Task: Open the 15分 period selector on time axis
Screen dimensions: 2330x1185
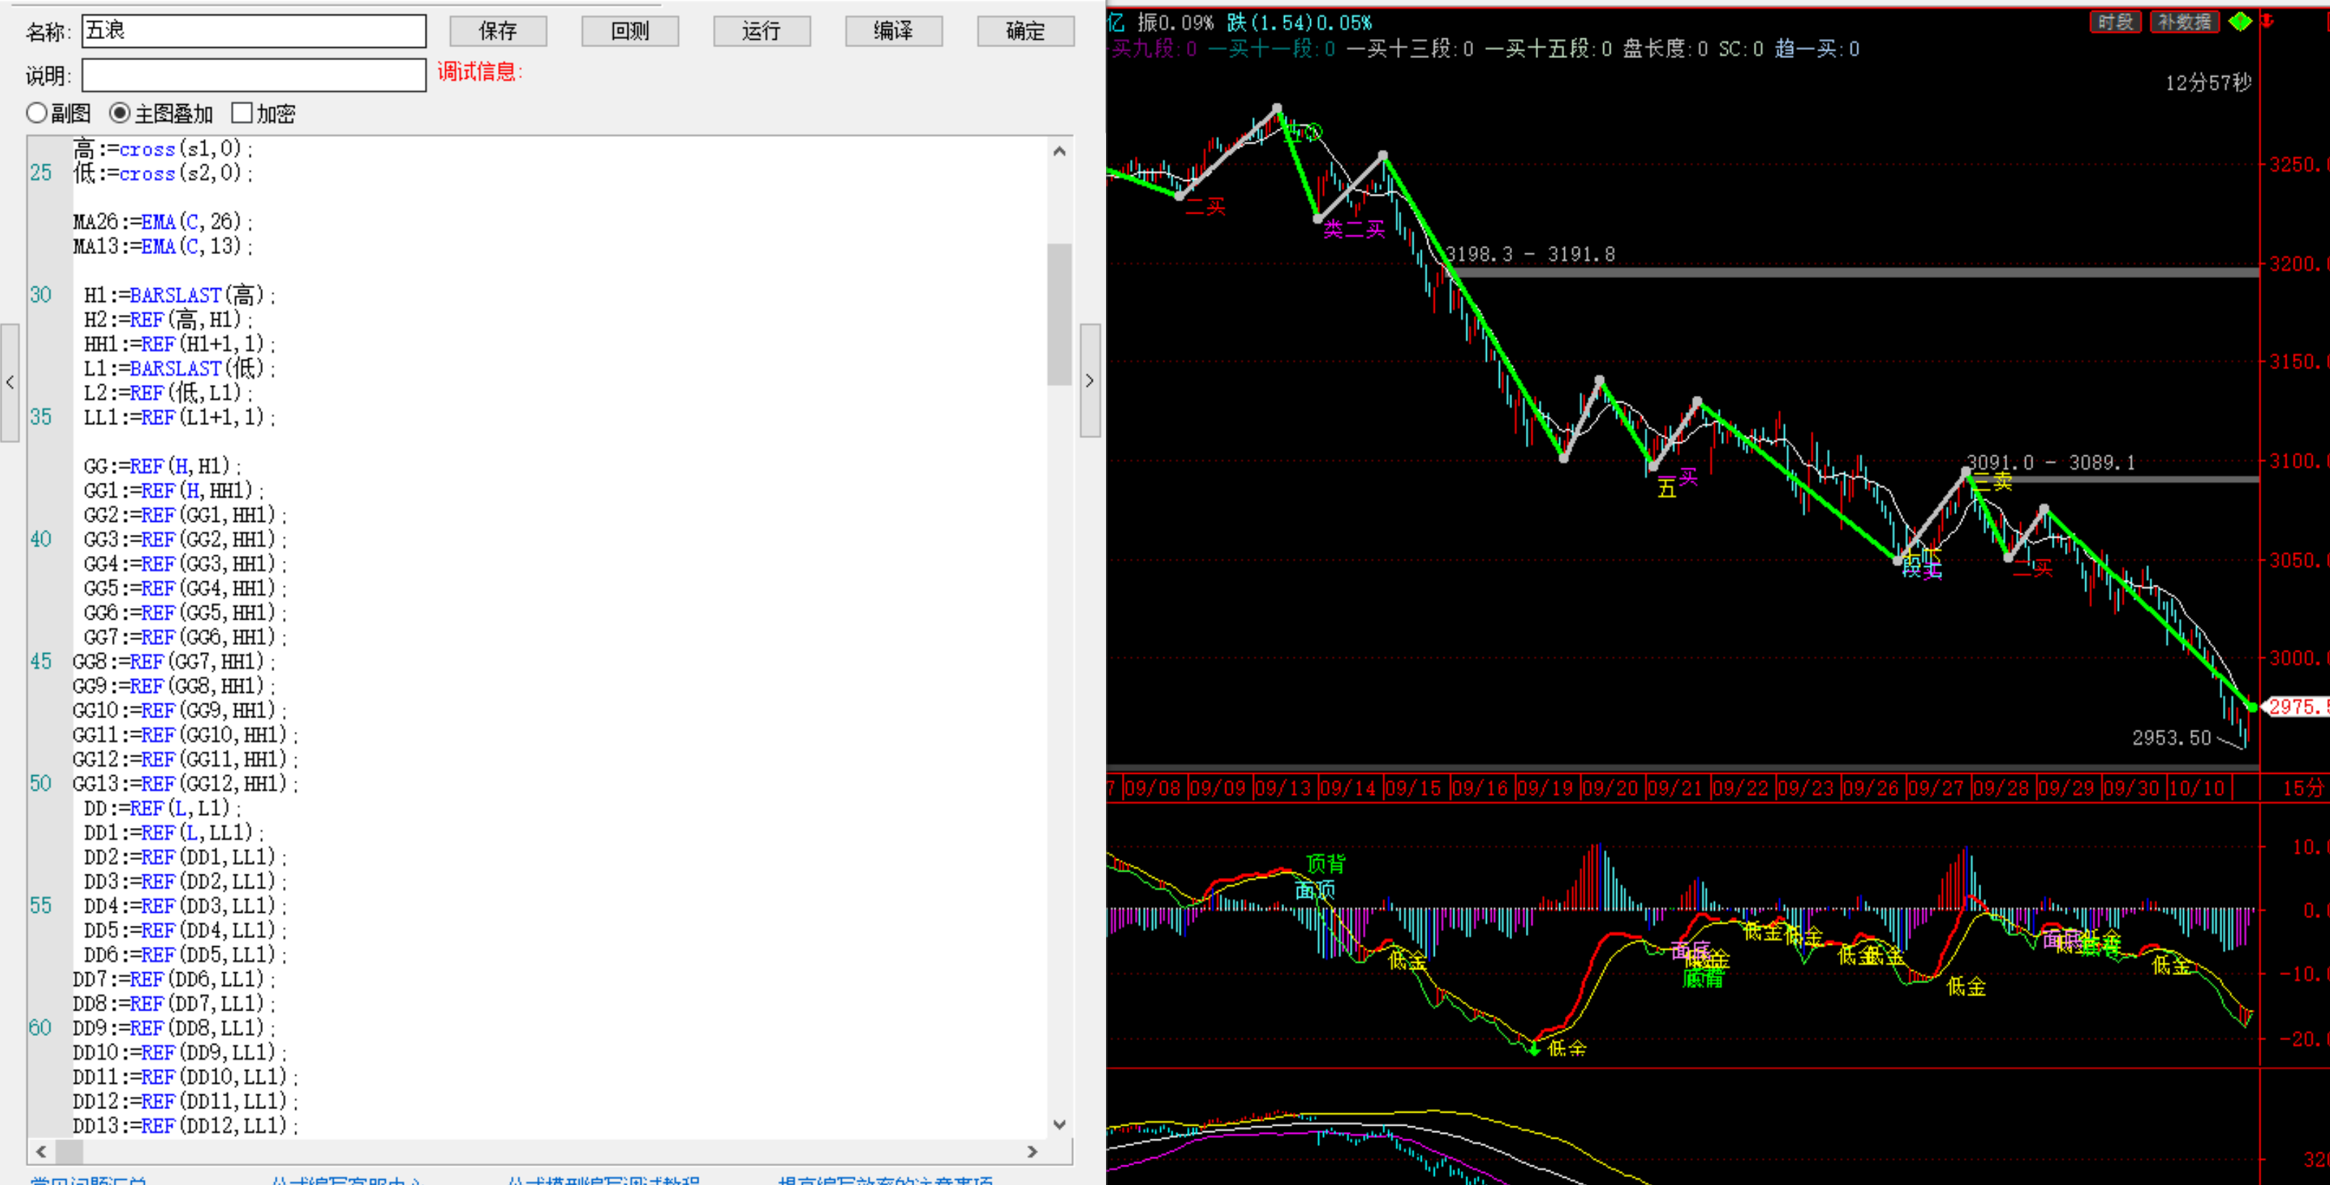Action: click(x=2302, y=788)
